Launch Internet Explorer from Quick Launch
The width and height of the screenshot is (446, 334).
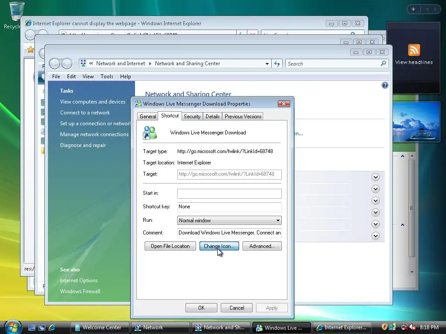coord(52,327)
